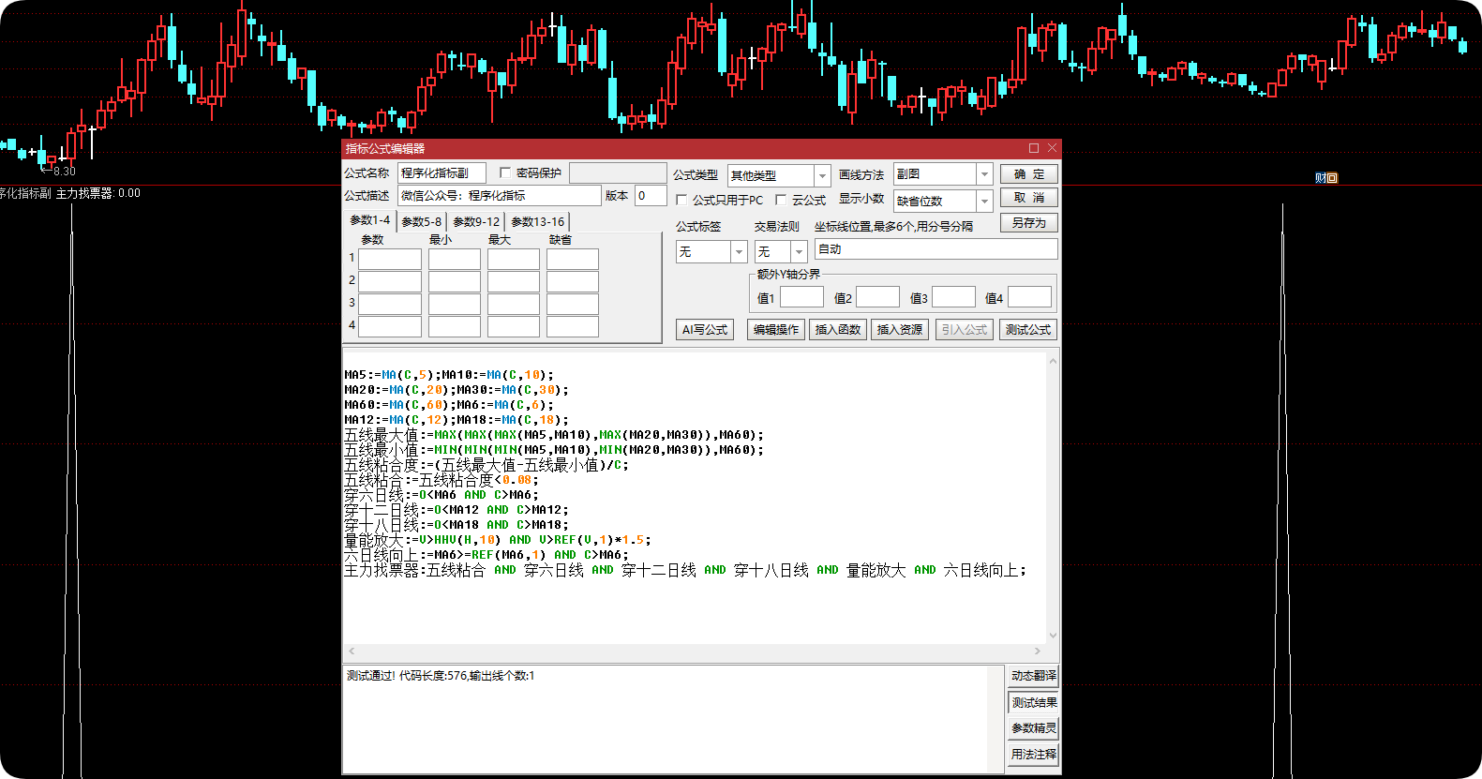Click the 值3 input box

click(x=954, y=297)
